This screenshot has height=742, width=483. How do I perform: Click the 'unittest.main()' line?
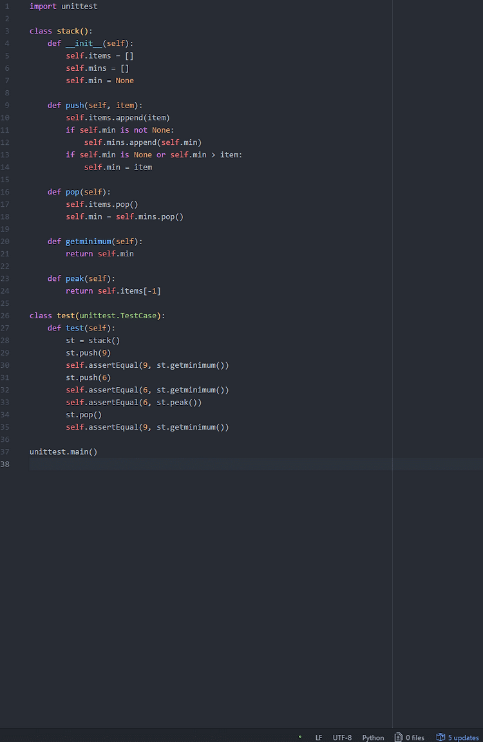coord(63,452)
